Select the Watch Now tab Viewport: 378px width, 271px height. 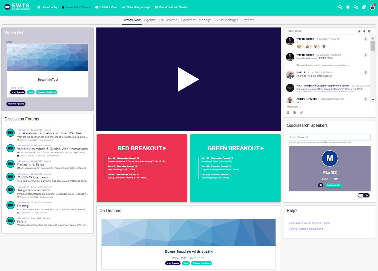tap(132, 20)
